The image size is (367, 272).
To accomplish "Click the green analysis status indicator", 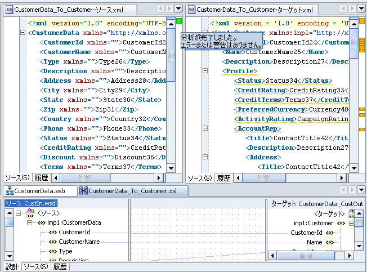I will pos(179,21).
